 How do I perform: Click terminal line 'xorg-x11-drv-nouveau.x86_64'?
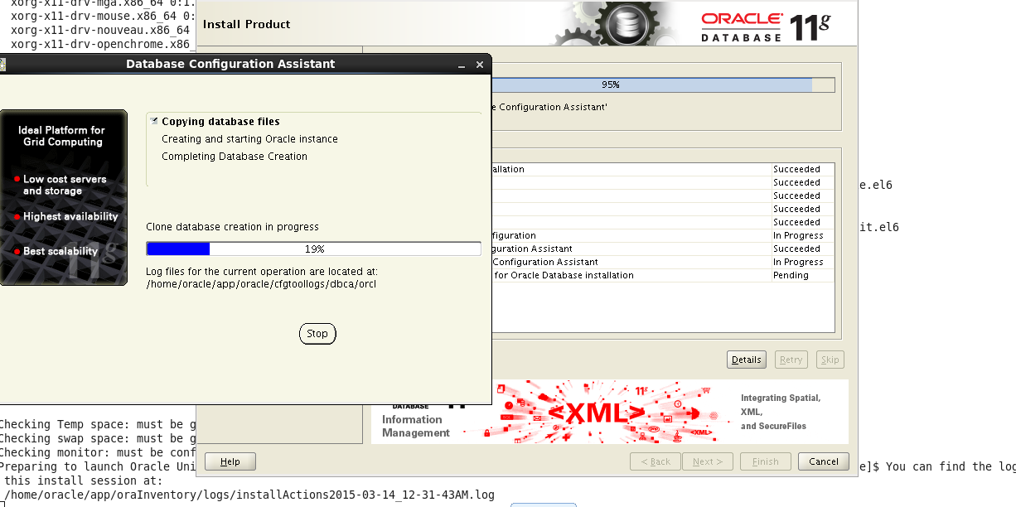[x=100, y=29]
